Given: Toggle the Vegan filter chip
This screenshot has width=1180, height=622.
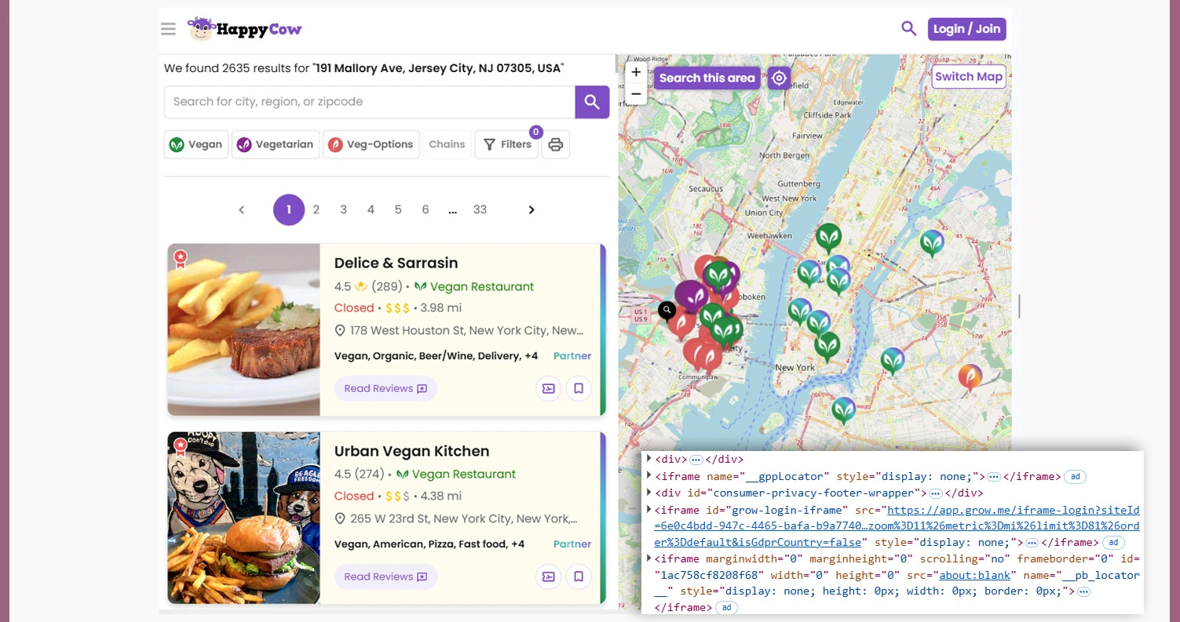Looking at the screenshot, I should click(x=196, y=144).
